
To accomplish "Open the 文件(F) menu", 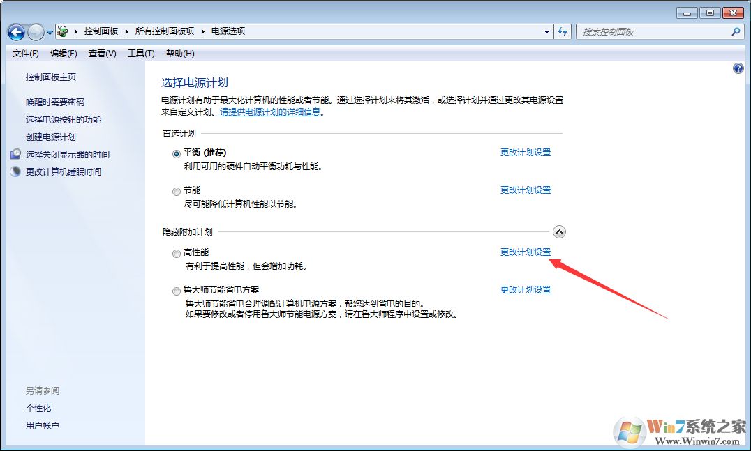I will pos(25,53).
